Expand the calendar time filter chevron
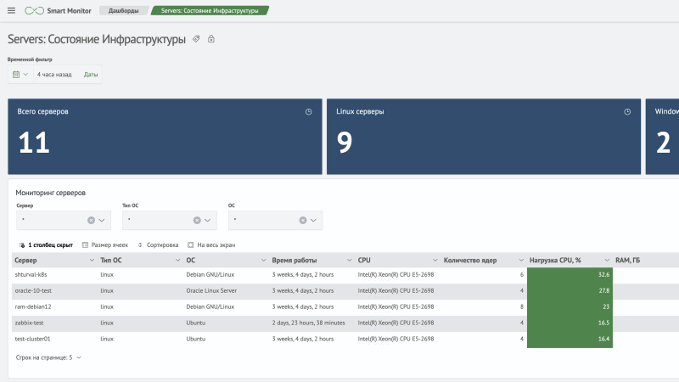The width and height of the screenshot is (679, 382). coord(25,75)
